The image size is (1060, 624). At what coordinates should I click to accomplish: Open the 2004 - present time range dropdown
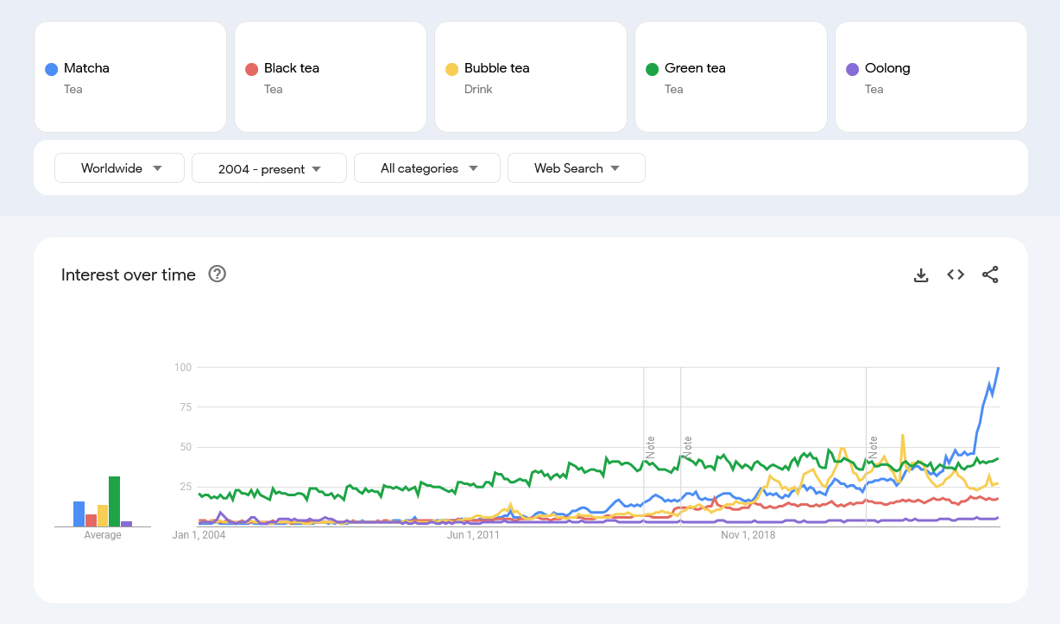(269, 168)
